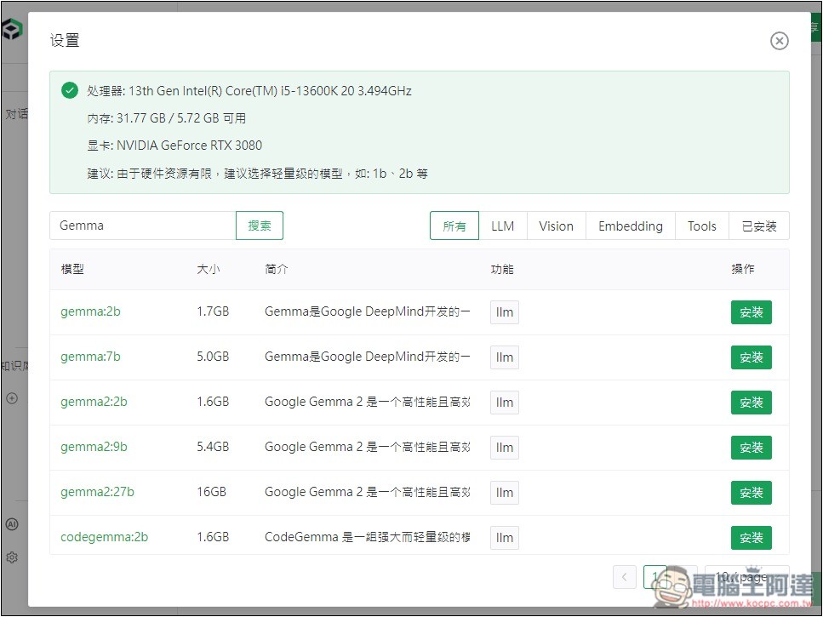Open the codegemma:2b model link
The image size is (823, 617).
coord(105,537)
